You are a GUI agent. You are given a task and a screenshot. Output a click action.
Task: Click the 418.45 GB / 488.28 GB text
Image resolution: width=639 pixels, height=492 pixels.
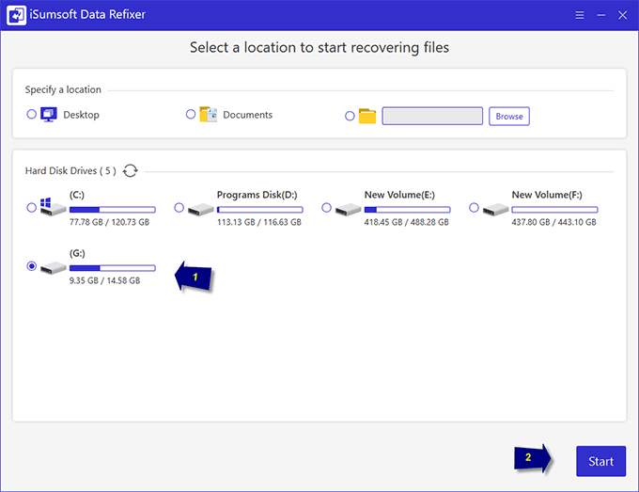406,222
